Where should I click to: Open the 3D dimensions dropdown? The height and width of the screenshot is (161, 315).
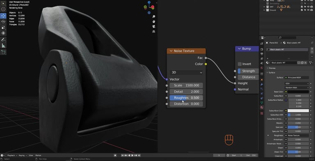(x=186, y=72)
